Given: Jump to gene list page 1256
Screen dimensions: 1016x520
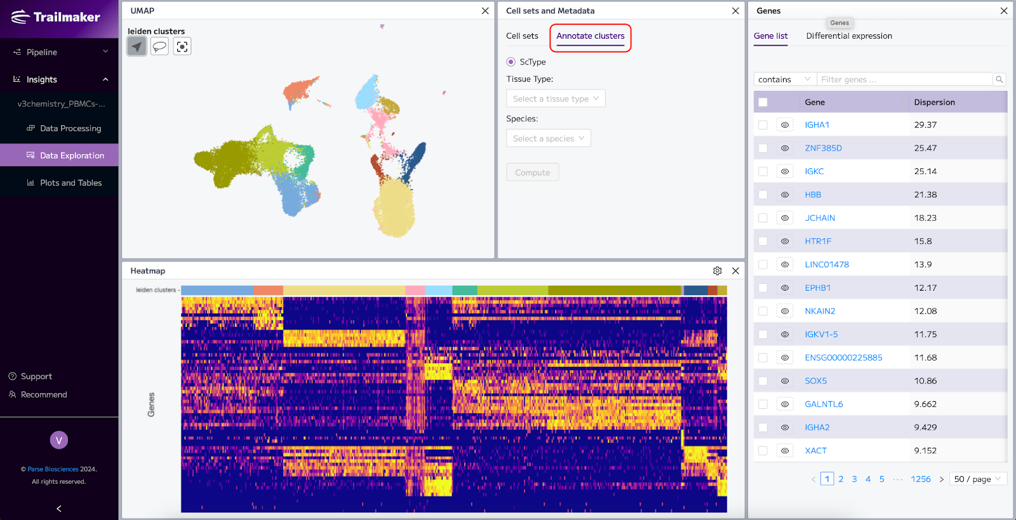Looking at the screenshot, I should 921,479.
